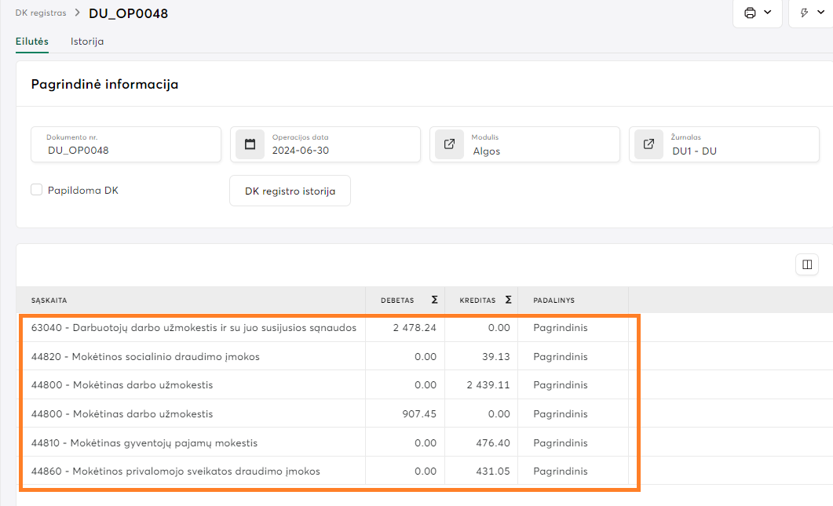Select the Eilutės tab
833x506 pixels.
pos(32,42)
